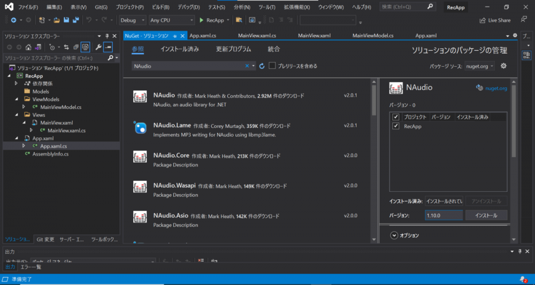The width and height of the screenshot is (535, 285).
Task: Click the new project toolbar icon
Action: tap(42, 20)
